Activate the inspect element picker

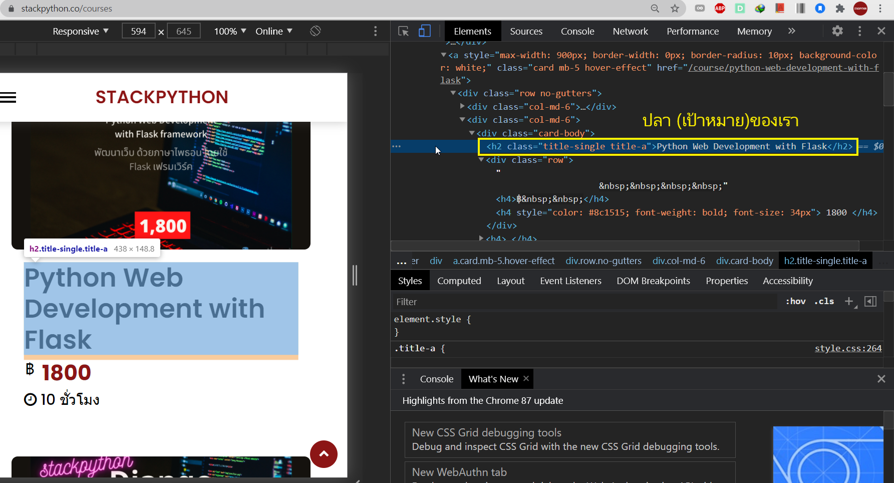[x=403, y=31]
